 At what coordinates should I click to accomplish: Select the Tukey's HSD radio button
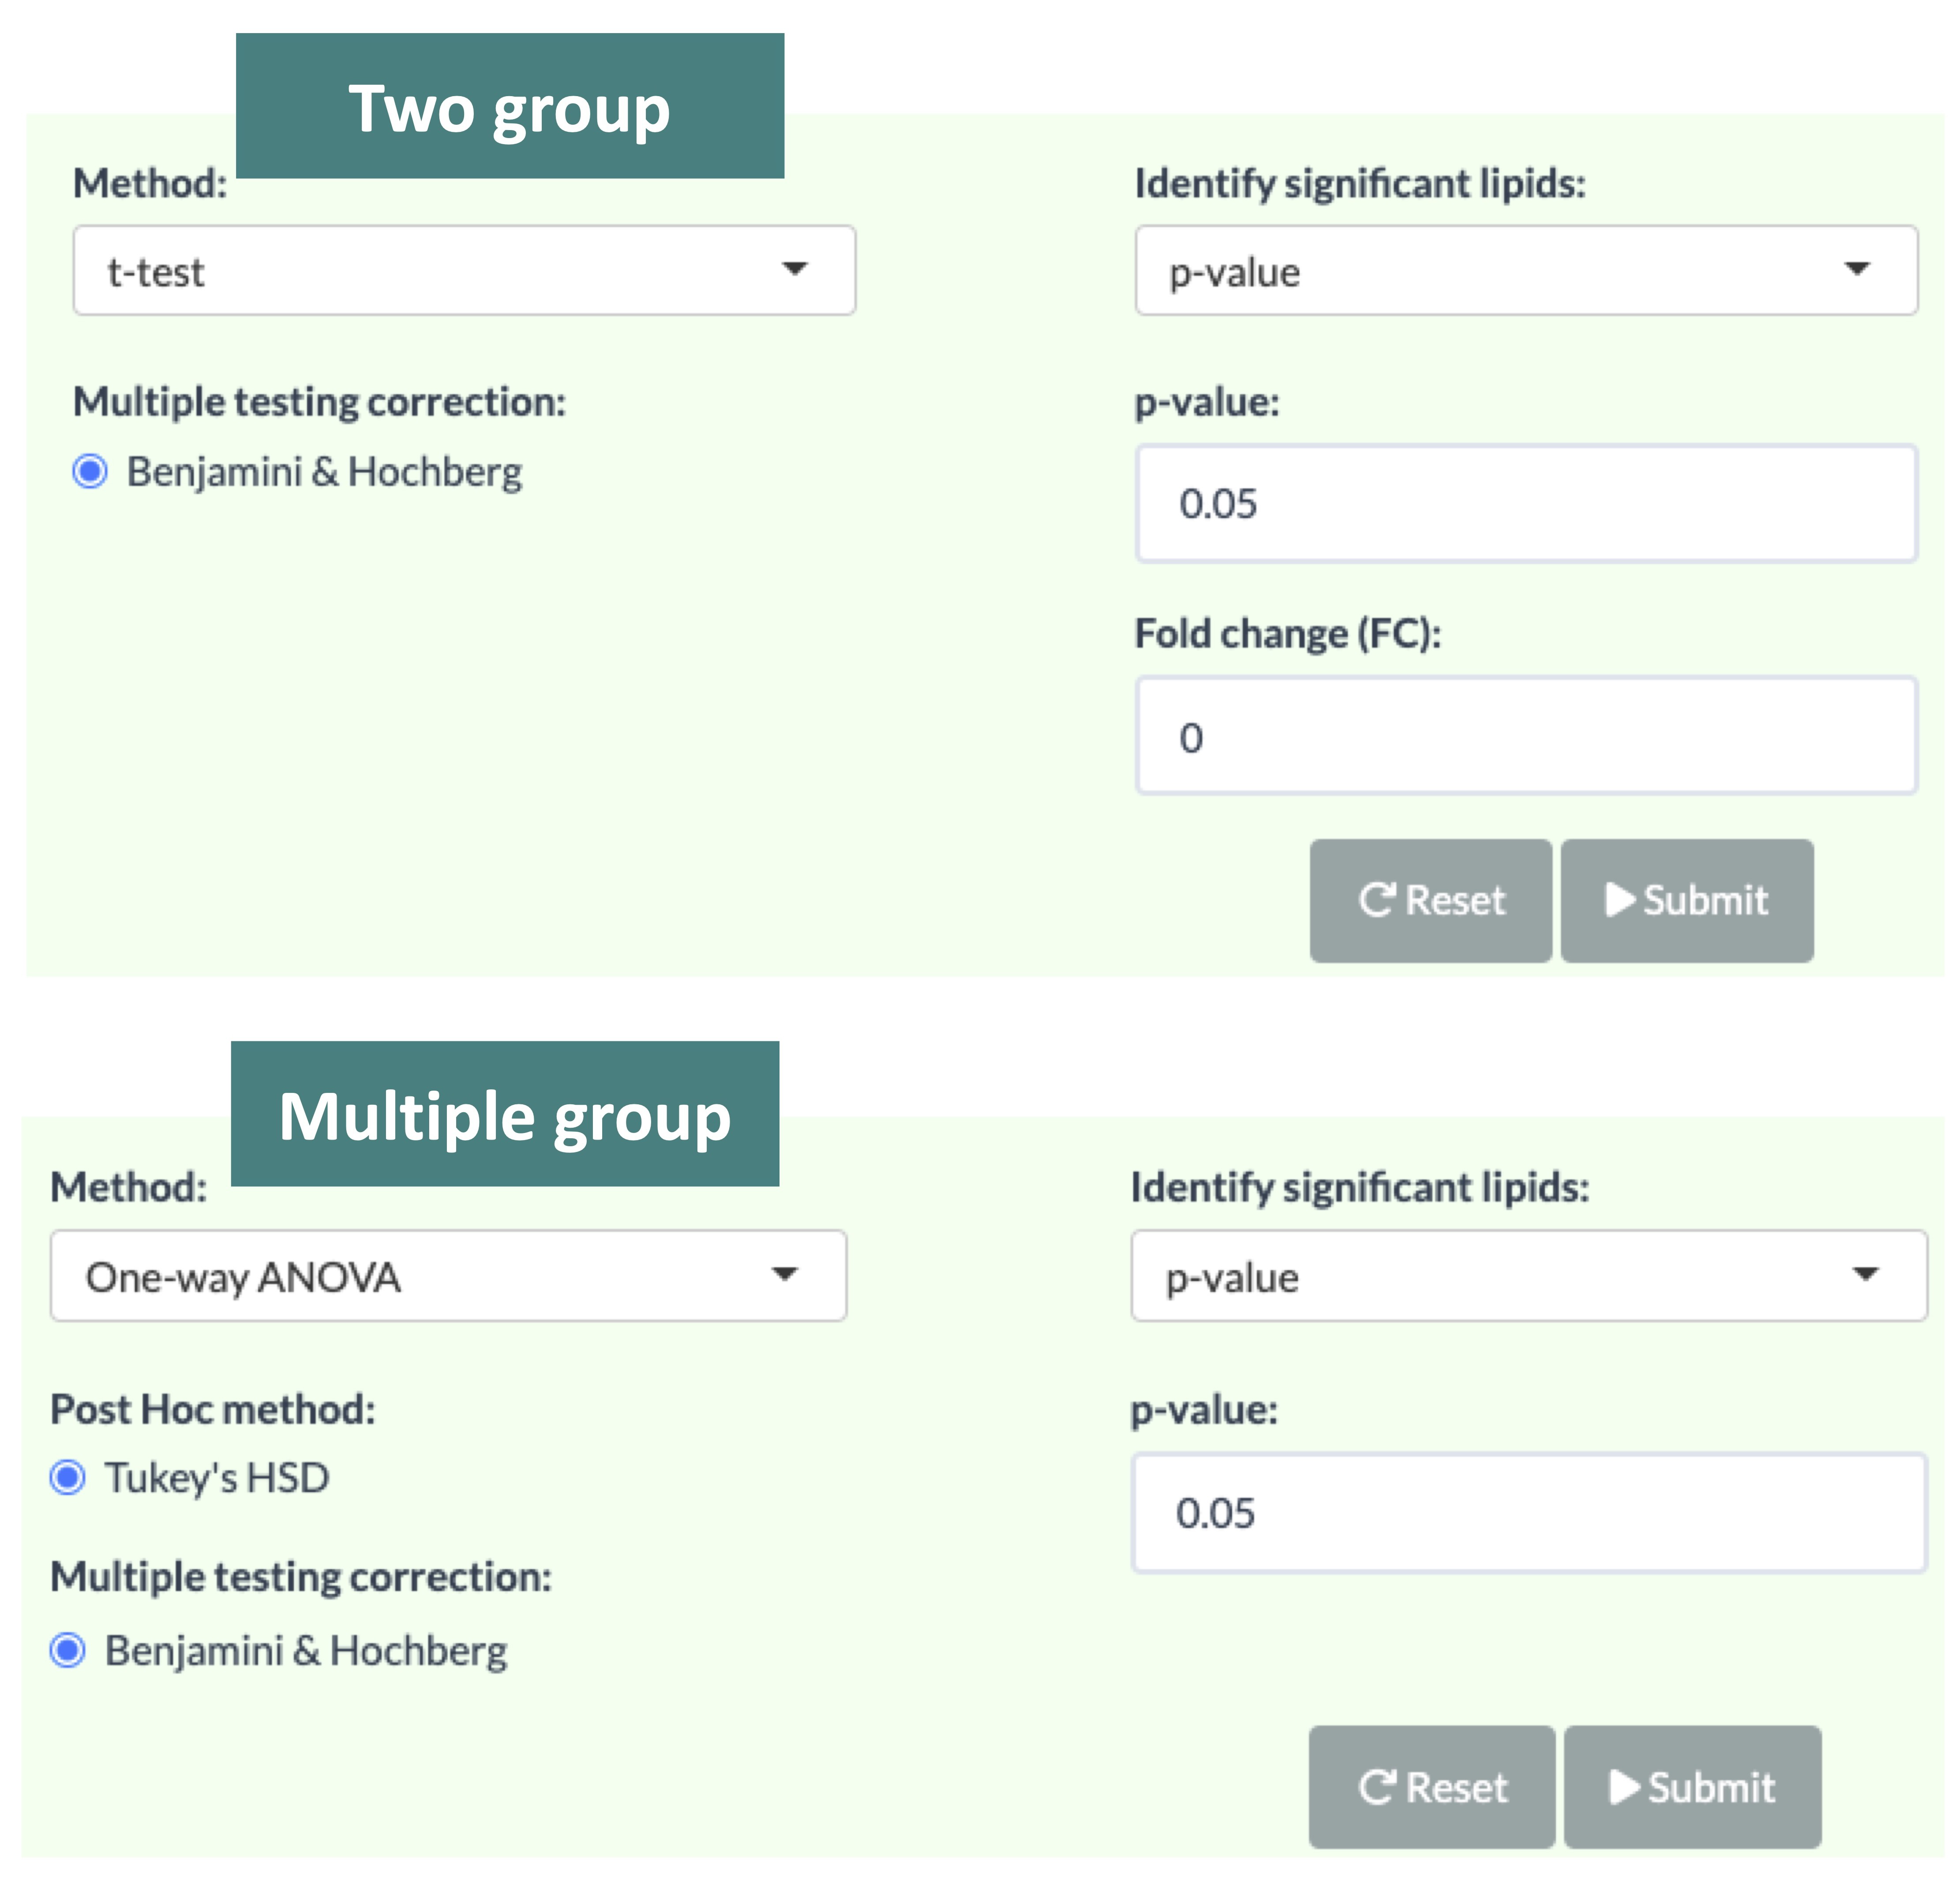pos(68,1477)
